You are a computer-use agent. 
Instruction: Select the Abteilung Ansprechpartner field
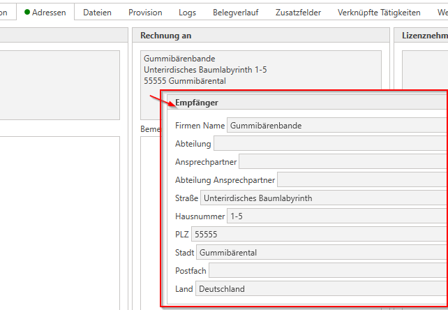click(361, 180)
